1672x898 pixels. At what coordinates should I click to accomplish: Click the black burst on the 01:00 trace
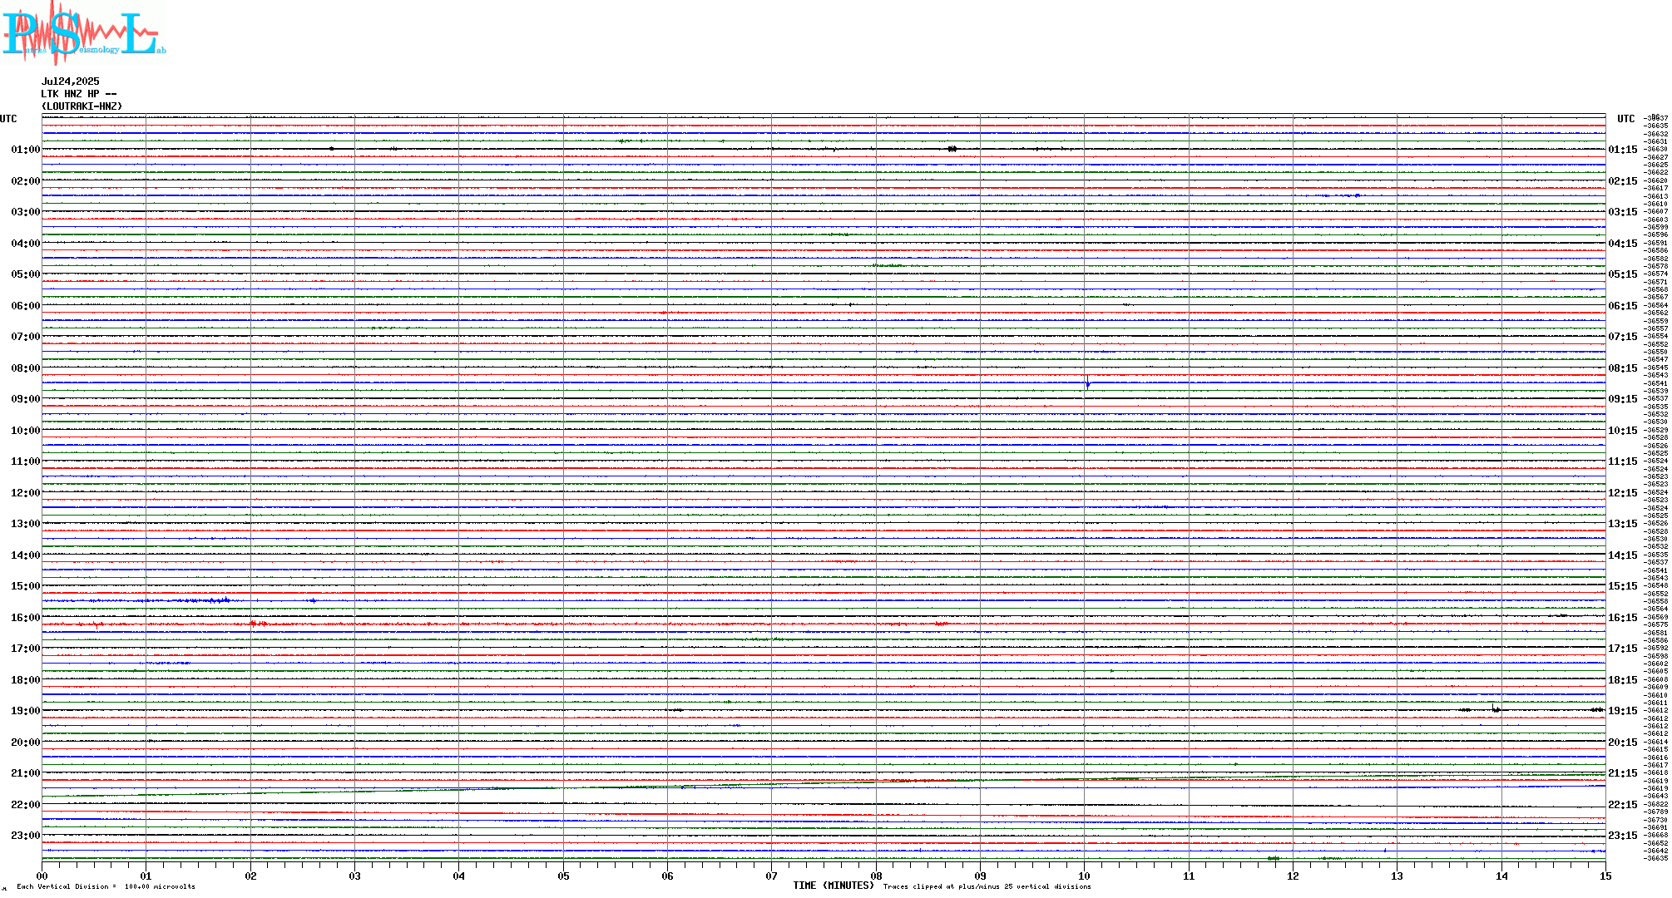pyautogui.click(x=952, y=149)
